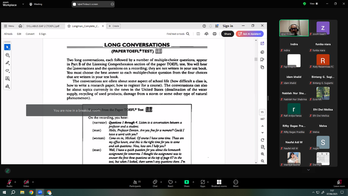Expand the Apps options arrow
The width and height of the screenshot is (348, 196).
[x=208, y=182]
